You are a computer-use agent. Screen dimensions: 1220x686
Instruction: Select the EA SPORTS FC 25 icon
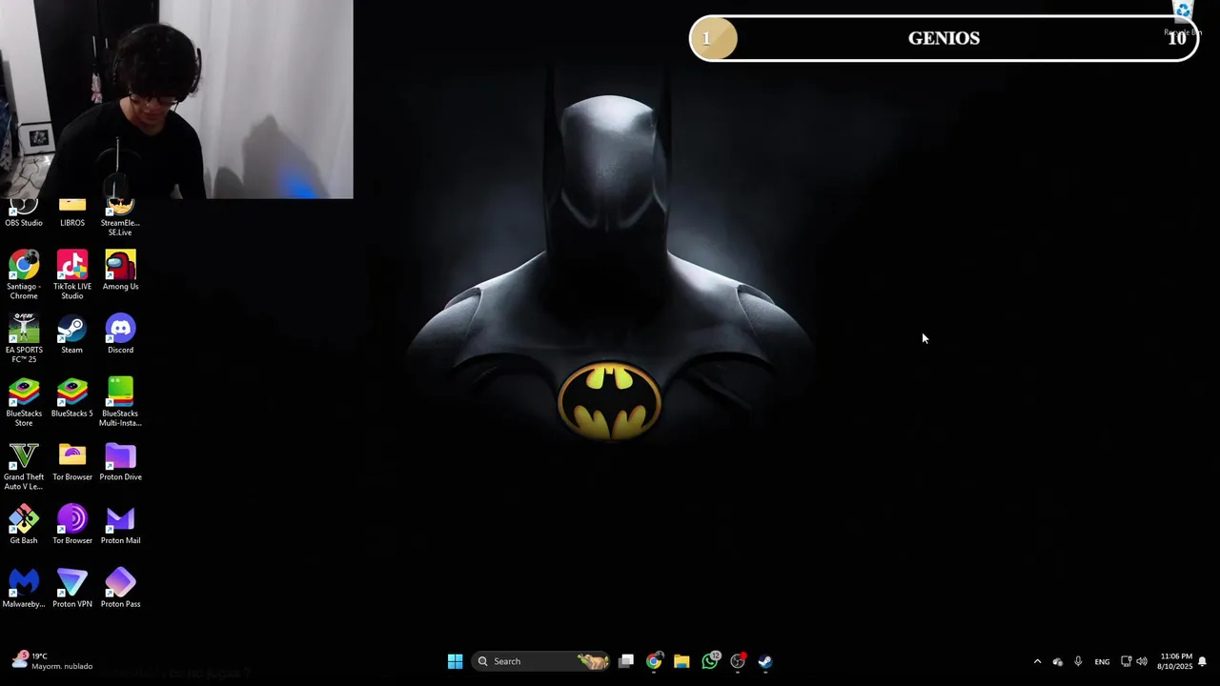(24, 339)
